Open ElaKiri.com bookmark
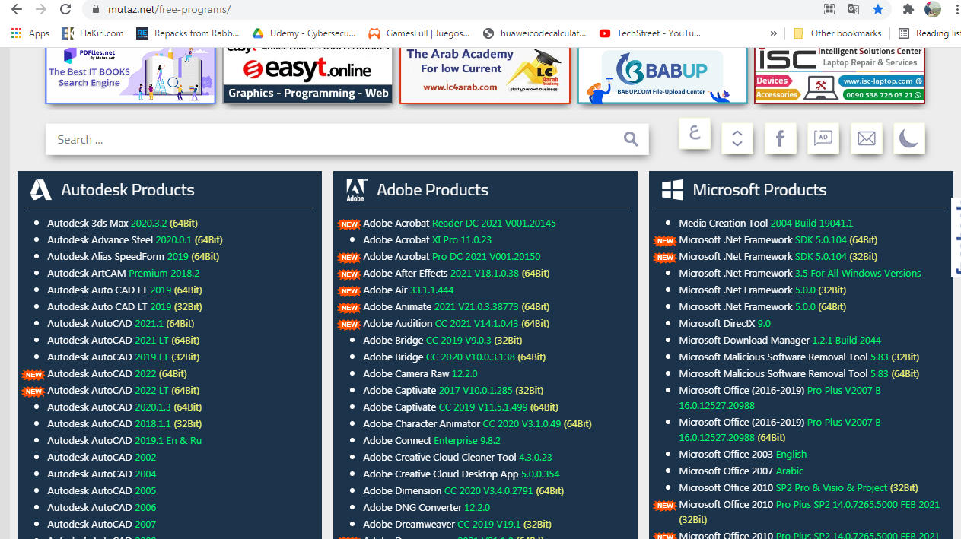This screenshot has height=539, width=961. click(x=93, y=33)
